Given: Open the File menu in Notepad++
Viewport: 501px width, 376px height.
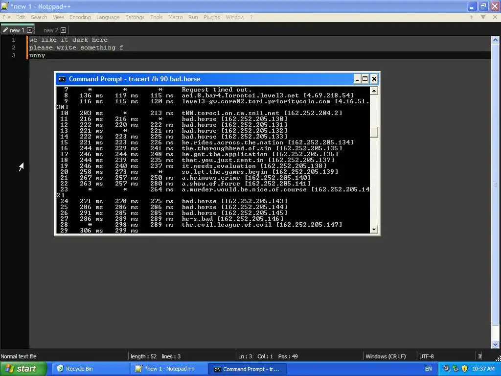Looking at the screenshot, I should coord(6,17).
